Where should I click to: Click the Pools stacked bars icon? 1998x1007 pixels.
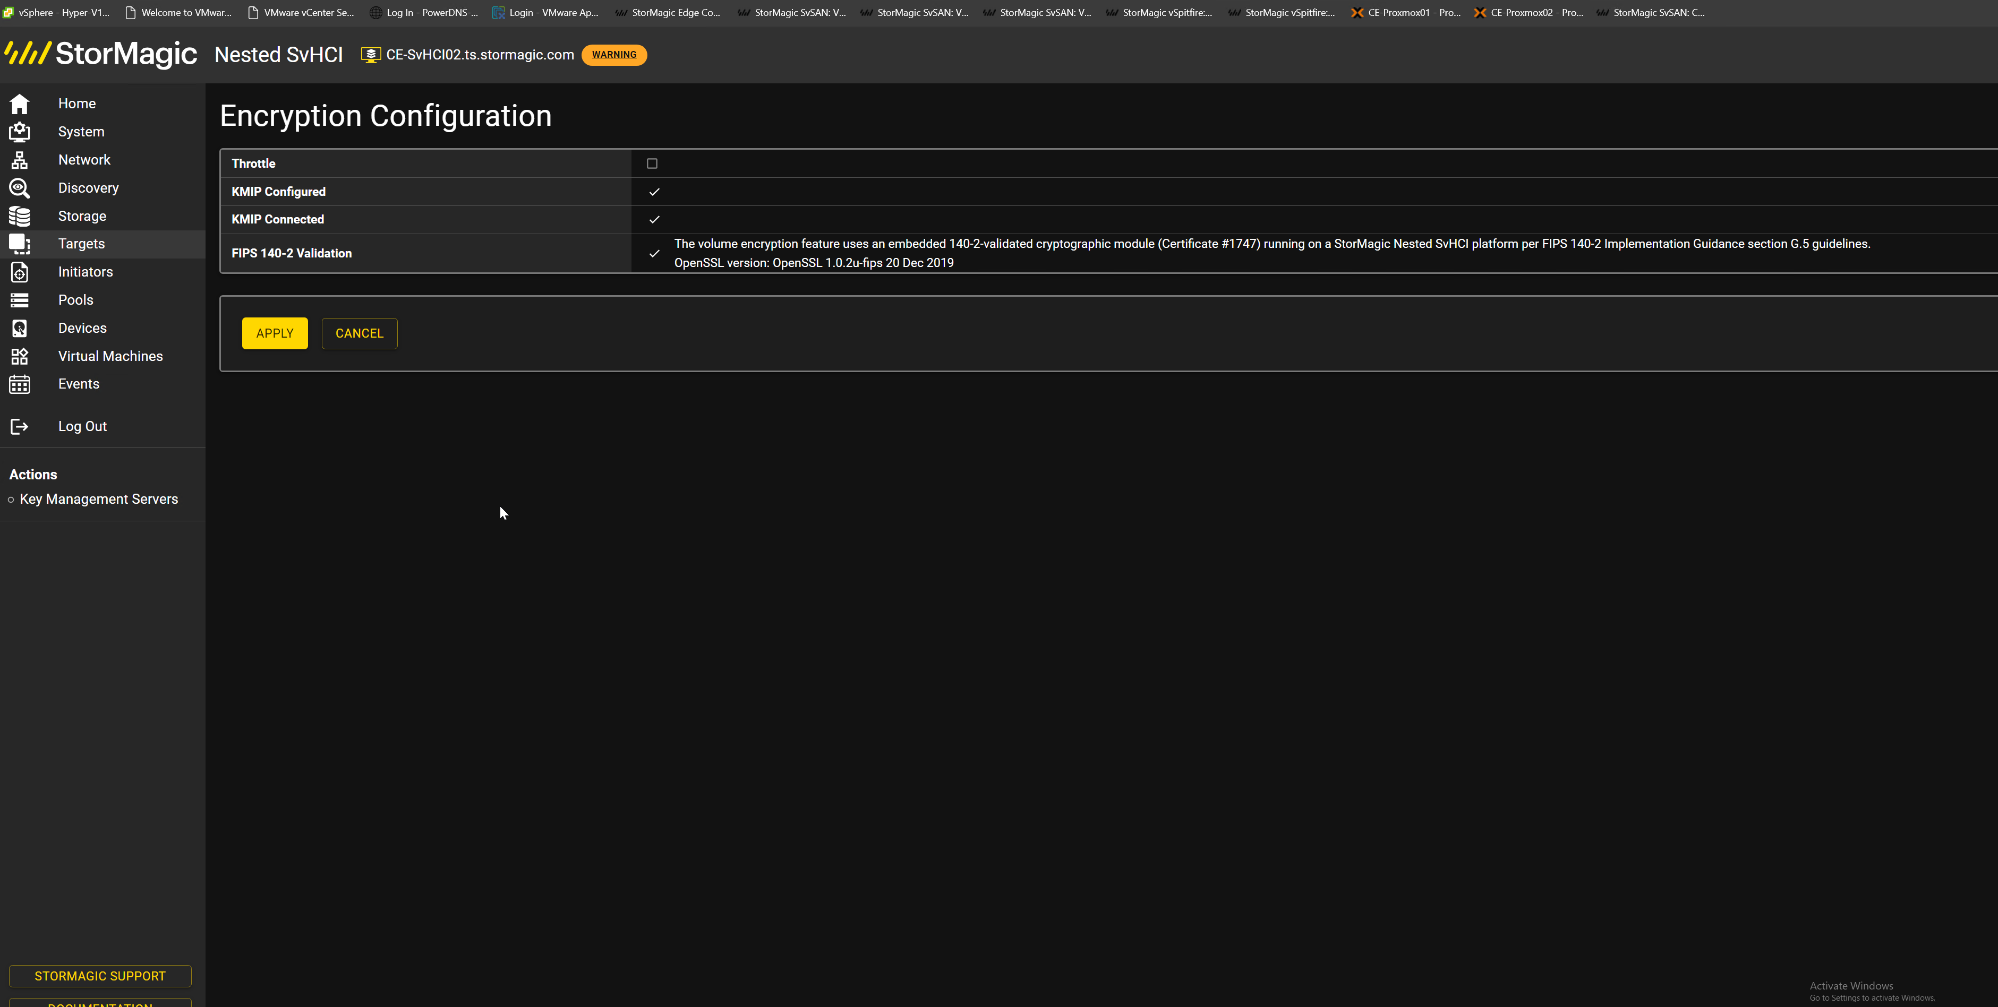pyautogui.click(x=20, y=300)
